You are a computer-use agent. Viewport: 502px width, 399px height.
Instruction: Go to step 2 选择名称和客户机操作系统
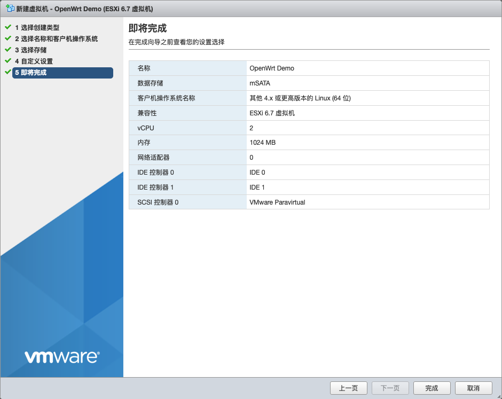click(x=57, y=39)
